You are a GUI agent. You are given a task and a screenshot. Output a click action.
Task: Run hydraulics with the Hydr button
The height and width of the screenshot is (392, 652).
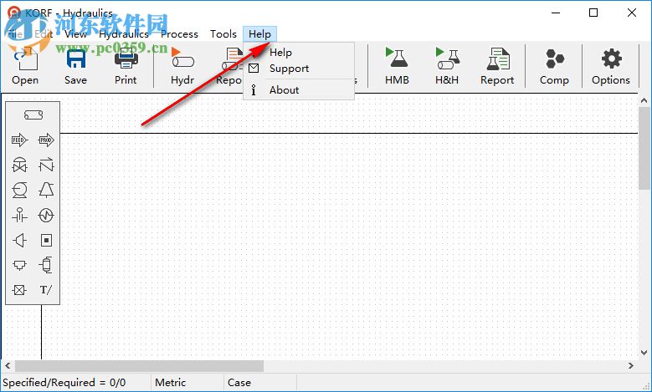[182, 66]
